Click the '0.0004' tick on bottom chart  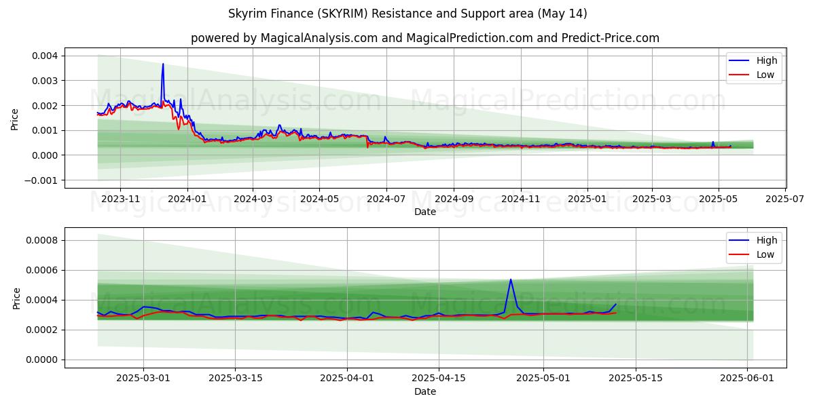pyautogui.click(x=43, y=300)
